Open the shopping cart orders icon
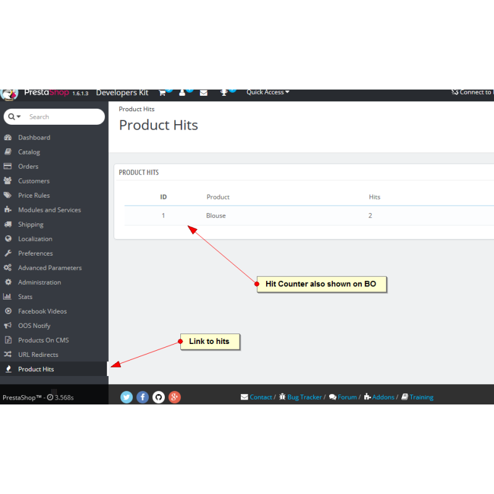The width and height of the screenshot is (494, 494). (x=162, y=93)
